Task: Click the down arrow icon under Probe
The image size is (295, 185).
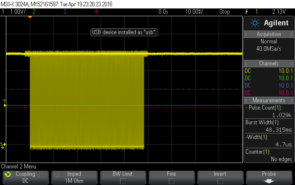Action: pyautogui.click(x=269, y=181)
